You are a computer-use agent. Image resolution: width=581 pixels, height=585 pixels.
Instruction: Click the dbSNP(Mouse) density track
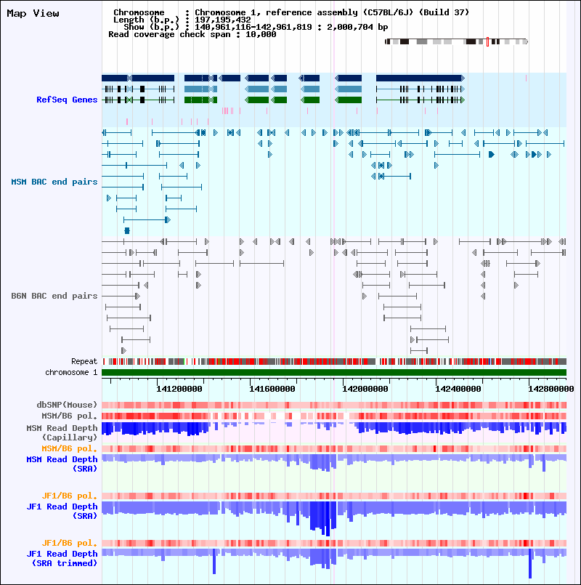(x=334, y=406)
